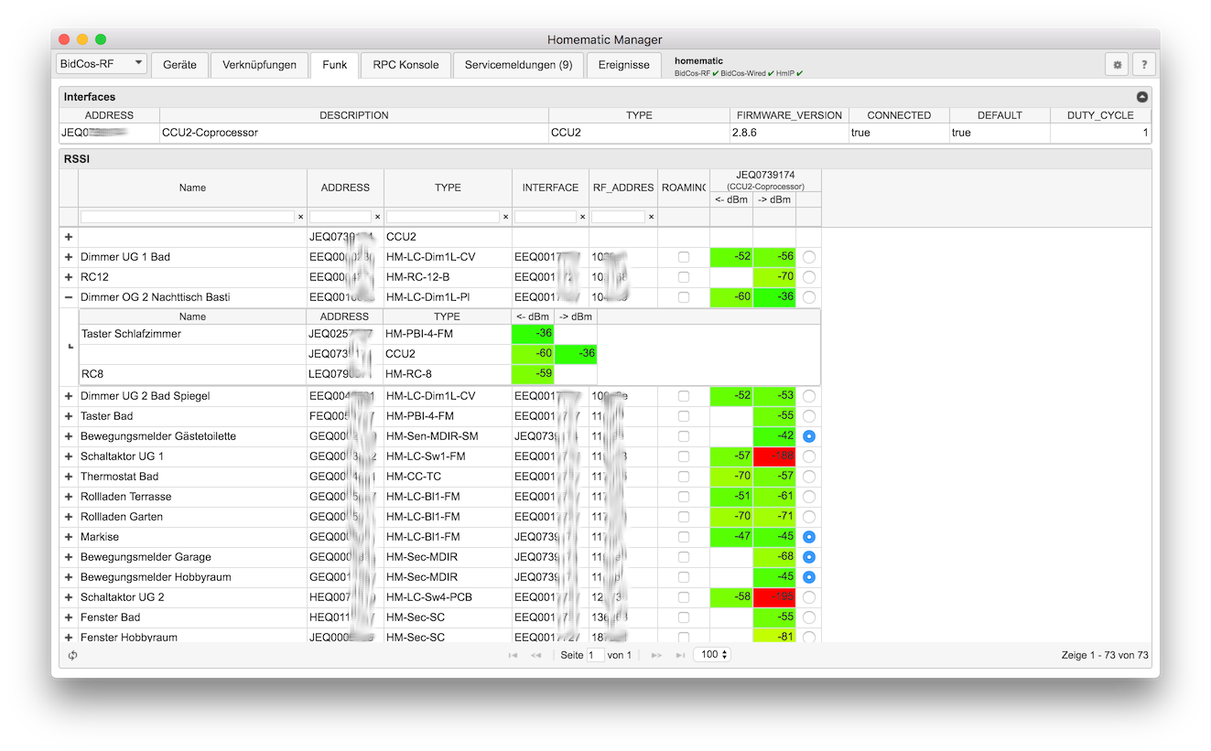Screen dimensions: 1211x751
Task: Go to the next page in pager
Action: (x=656, y=655)
